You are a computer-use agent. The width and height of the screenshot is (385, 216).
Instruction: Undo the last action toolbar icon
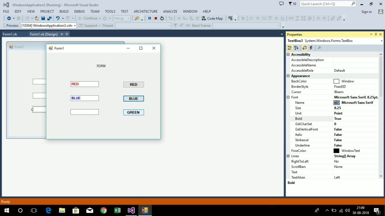pyautogui.click(x=58, y=18)
